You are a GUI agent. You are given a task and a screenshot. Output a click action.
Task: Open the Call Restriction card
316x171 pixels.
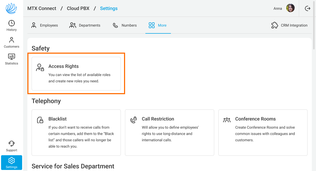tap(169, 133)
